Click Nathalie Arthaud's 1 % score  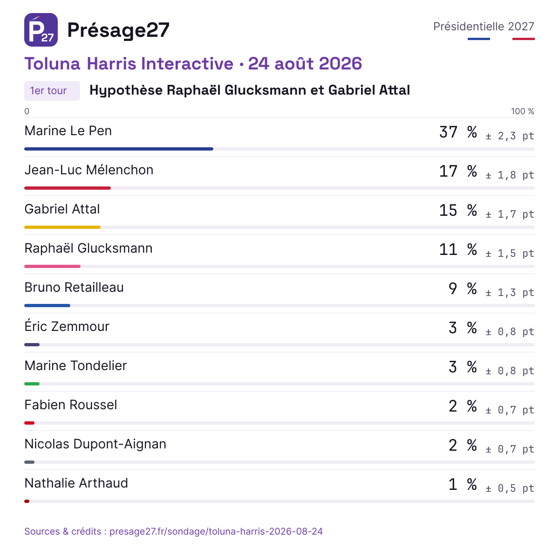pos(463,484)
